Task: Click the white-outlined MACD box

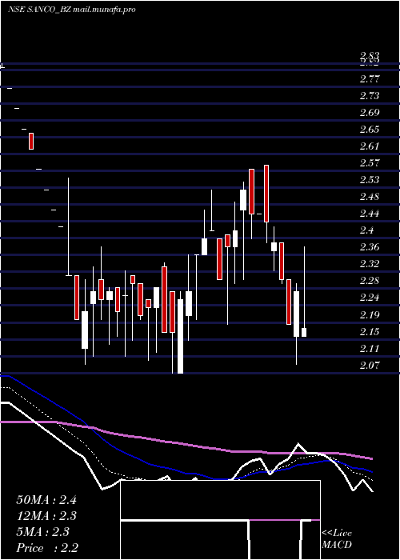Action: [220, 520]
